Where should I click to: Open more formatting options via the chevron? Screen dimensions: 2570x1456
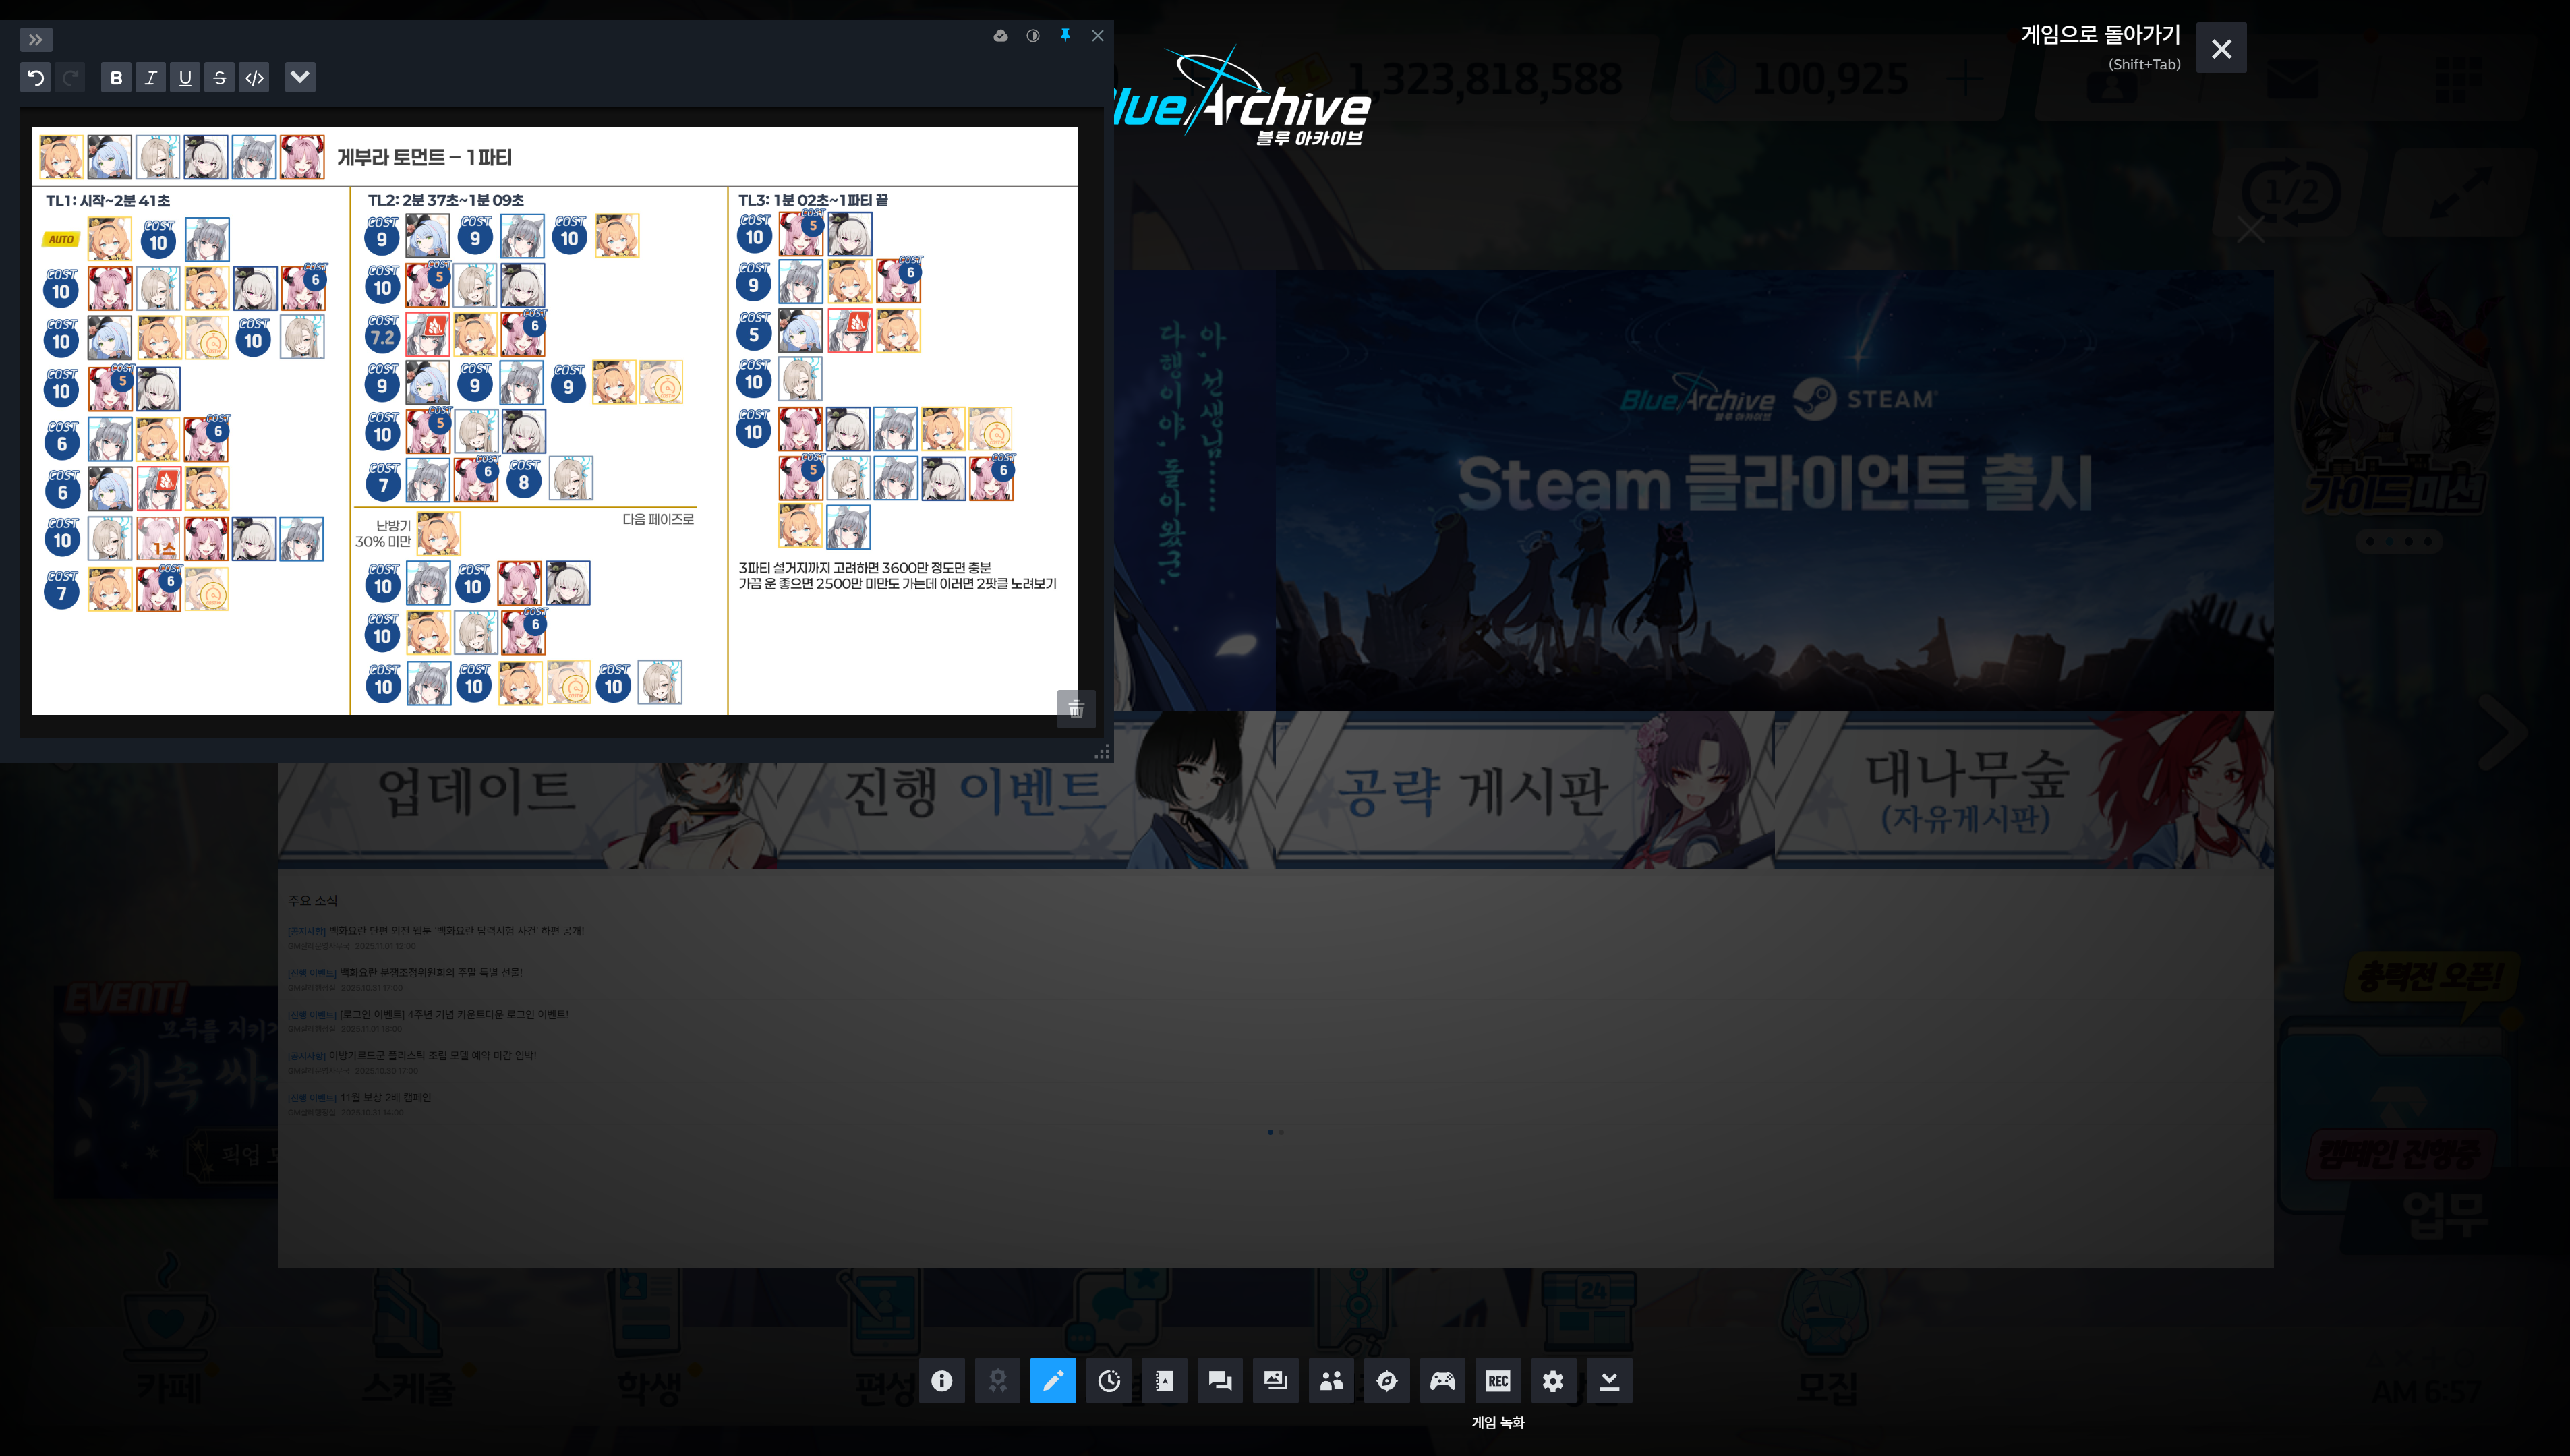click(301, 77)
